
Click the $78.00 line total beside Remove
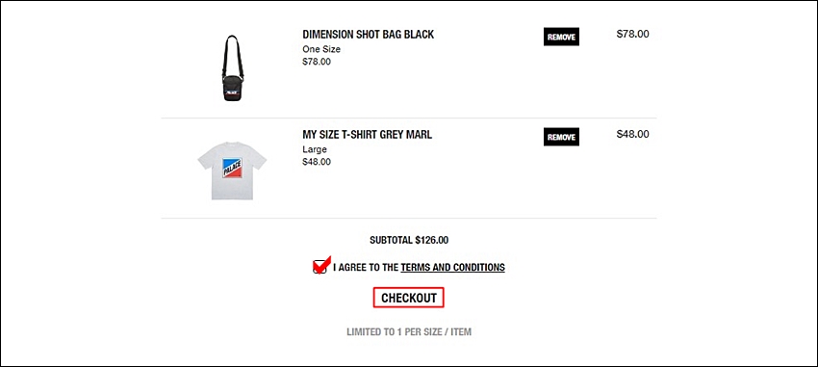(633, 34)
